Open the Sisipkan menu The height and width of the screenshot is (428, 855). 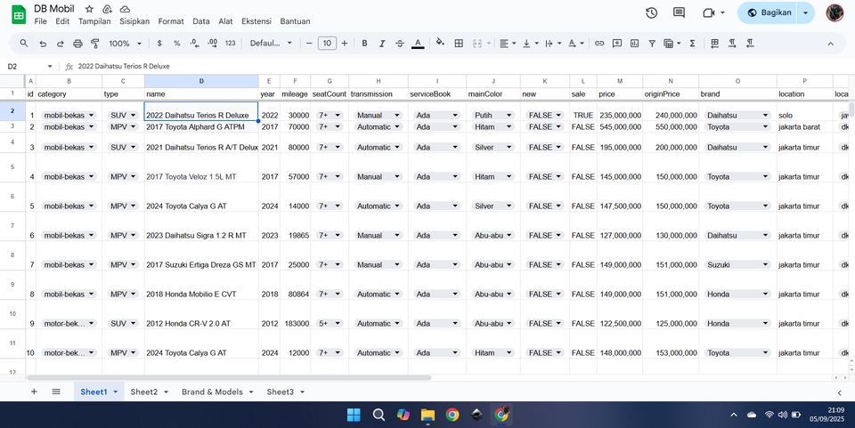(134, 21)
